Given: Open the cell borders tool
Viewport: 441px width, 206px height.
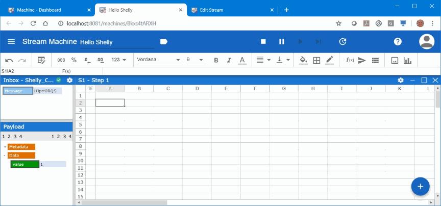Looking at the screenshot, I should [316, 60].
